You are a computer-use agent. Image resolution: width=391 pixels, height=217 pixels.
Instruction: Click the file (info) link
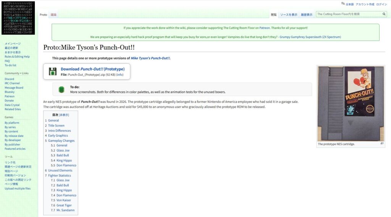[x=120, y=75]
